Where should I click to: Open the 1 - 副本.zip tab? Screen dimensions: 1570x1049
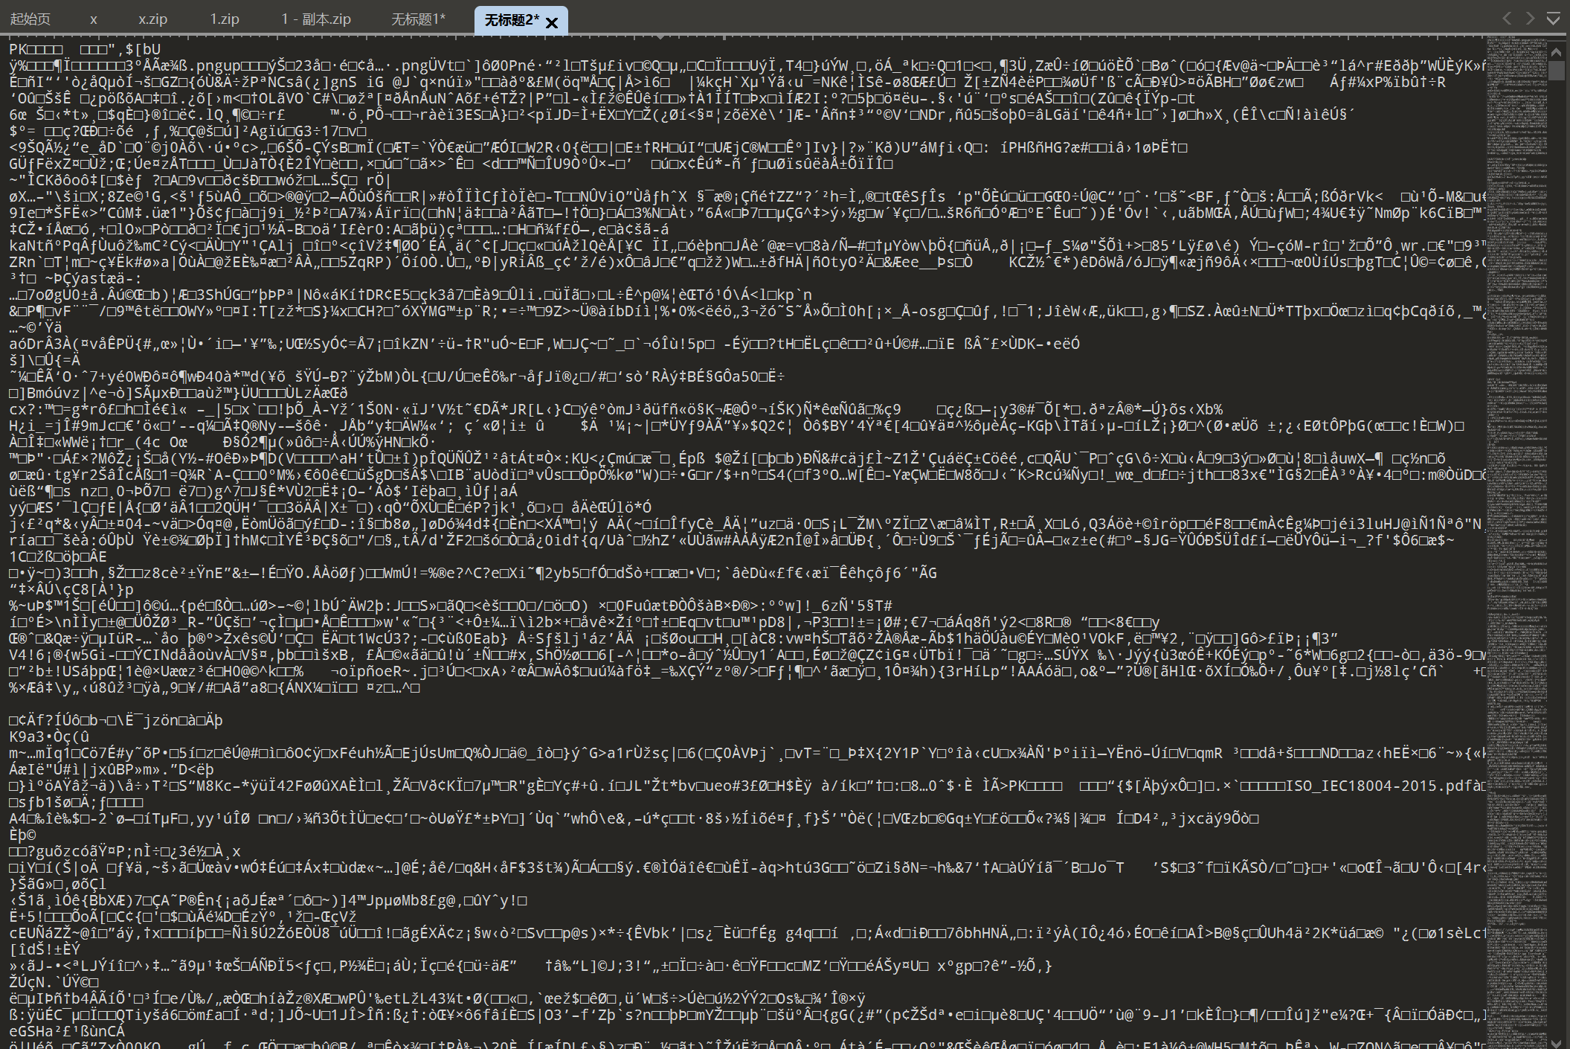pos(316,19)
